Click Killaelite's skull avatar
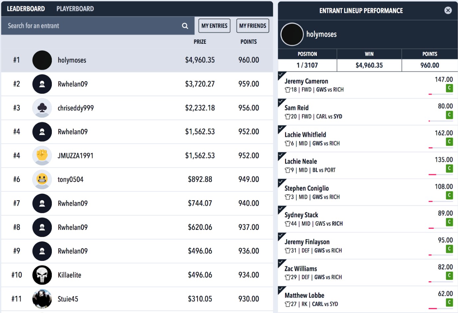This screenshot has height=313, width=458. point(42,275)
